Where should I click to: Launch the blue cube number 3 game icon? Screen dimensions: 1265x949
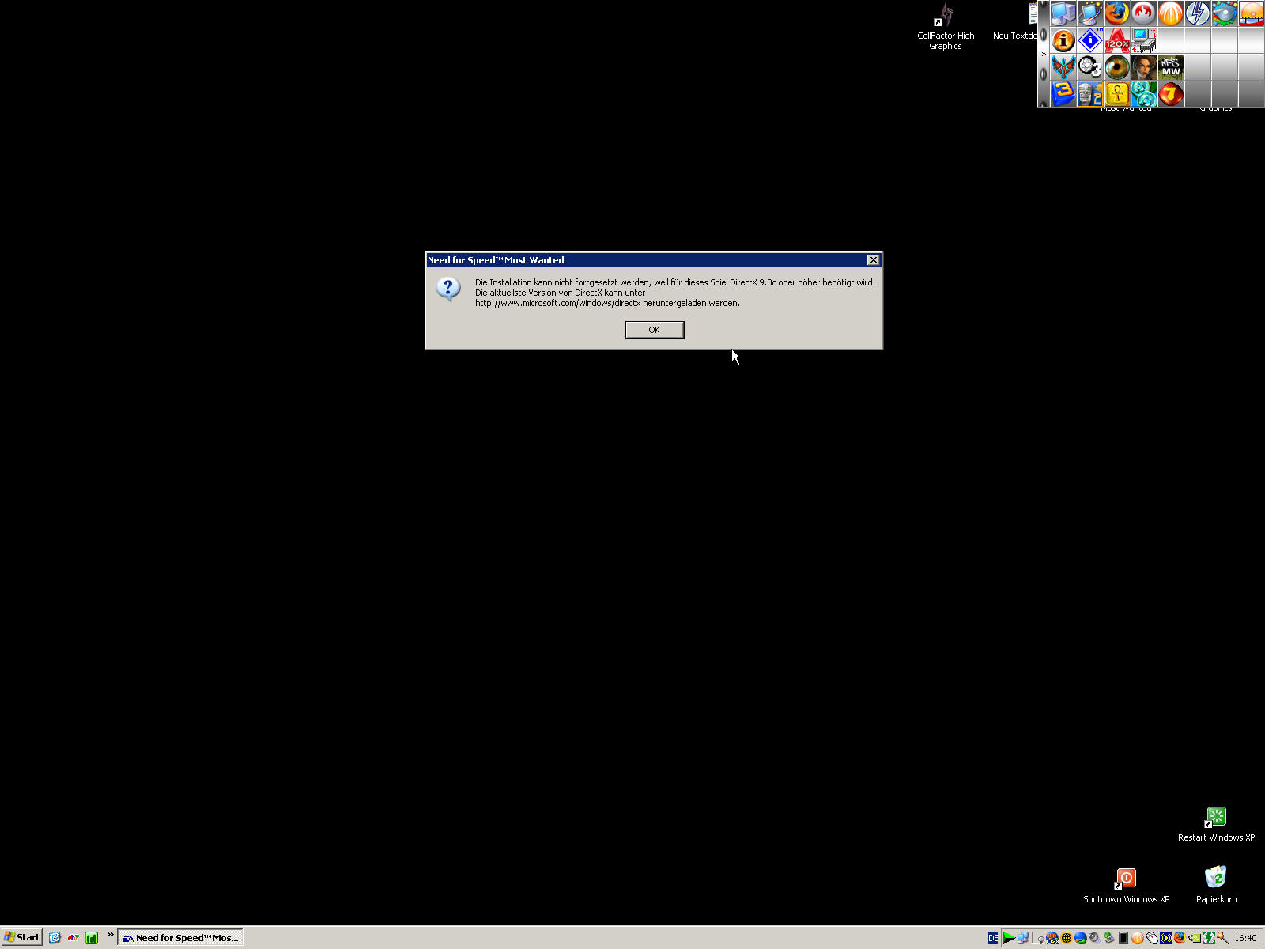point(1063,94)
